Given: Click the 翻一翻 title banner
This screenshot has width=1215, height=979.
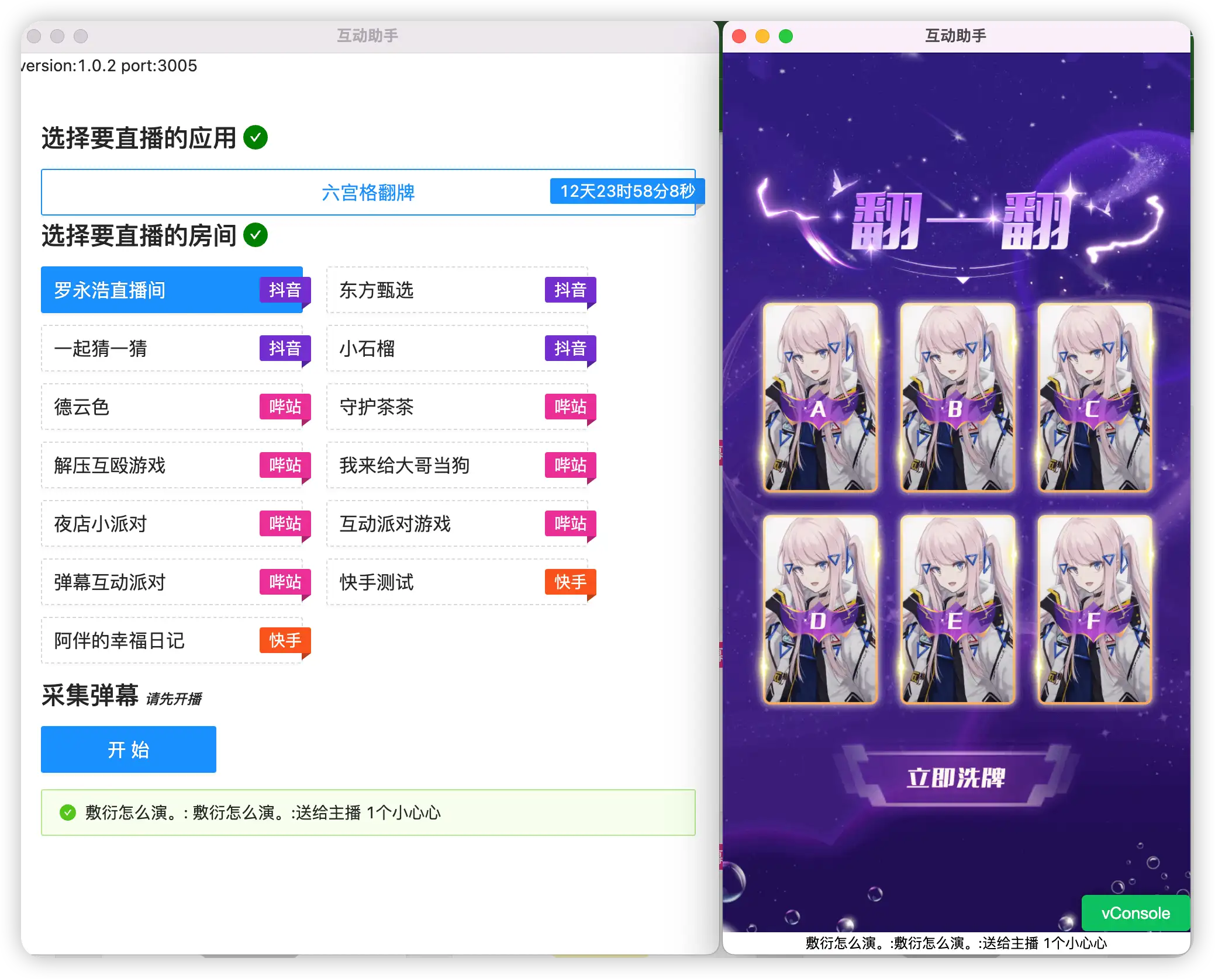Looking at the screenshot, I should pos(962,221).
